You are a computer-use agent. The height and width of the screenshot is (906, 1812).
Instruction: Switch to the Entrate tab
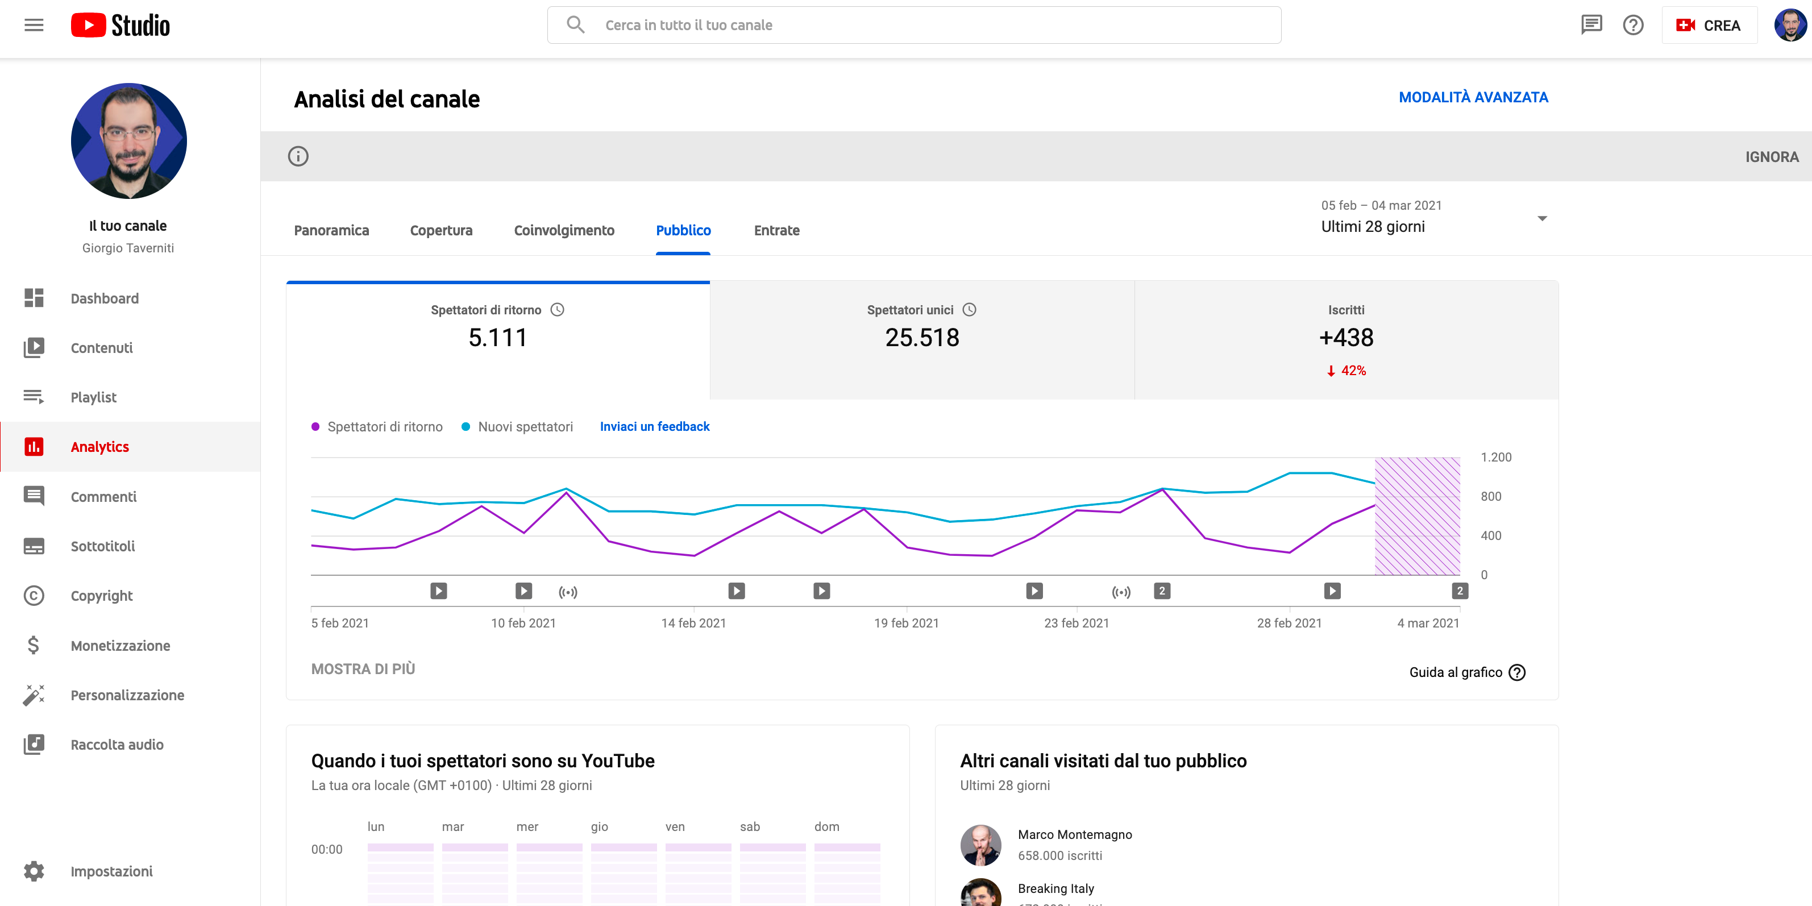click(776, 230)
